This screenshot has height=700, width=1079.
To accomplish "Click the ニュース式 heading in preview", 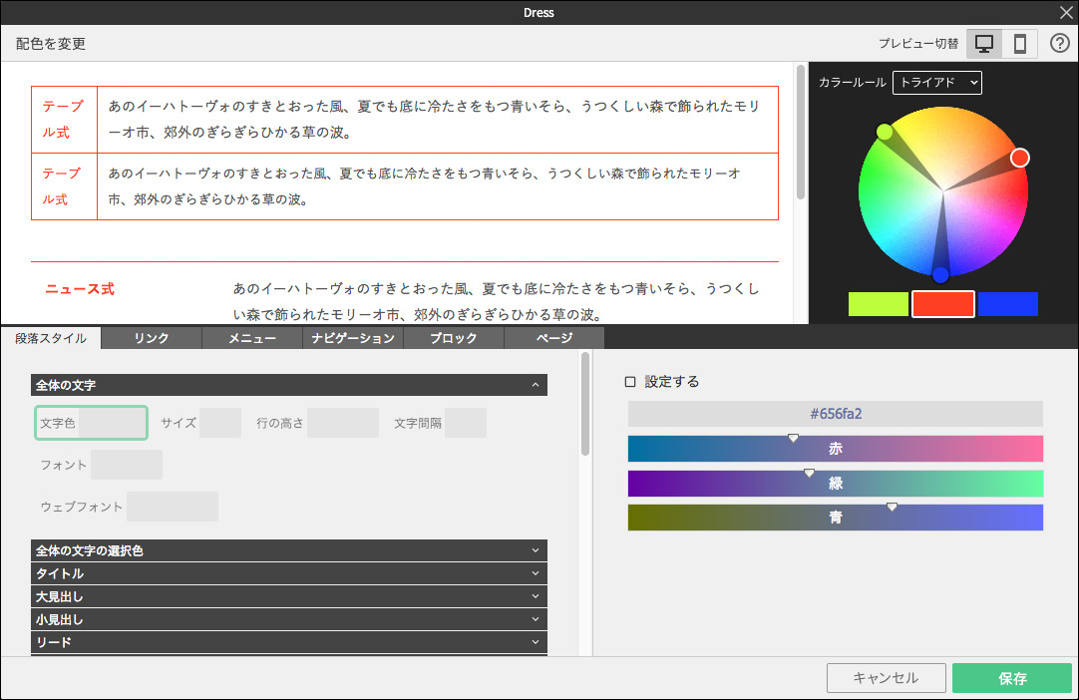I will tap(80, 289).
